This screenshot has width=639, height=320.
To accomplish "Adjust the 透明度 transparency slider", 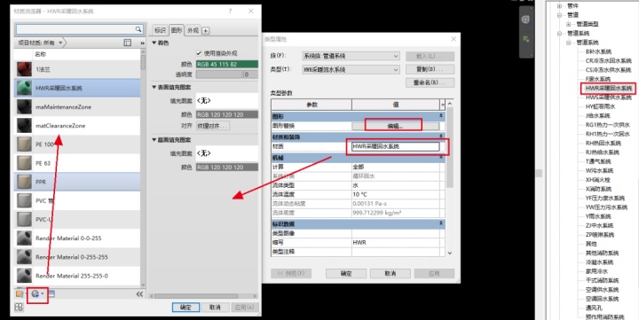I will coord(219,74).
